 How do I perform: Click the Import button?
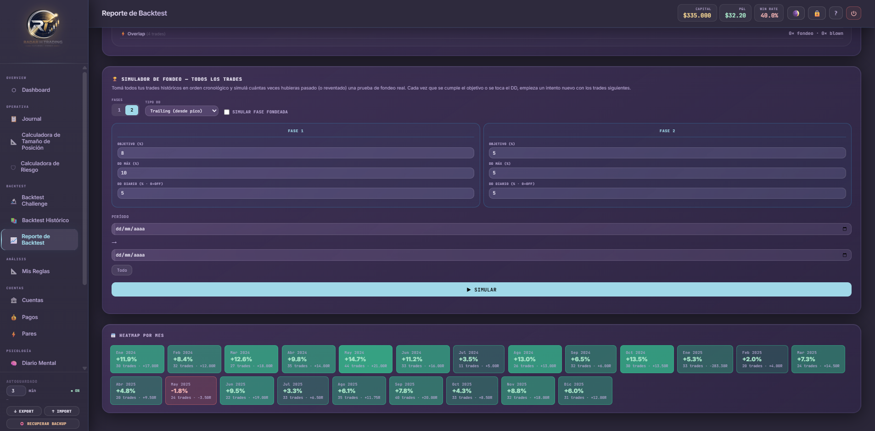(x=62, y=411)
